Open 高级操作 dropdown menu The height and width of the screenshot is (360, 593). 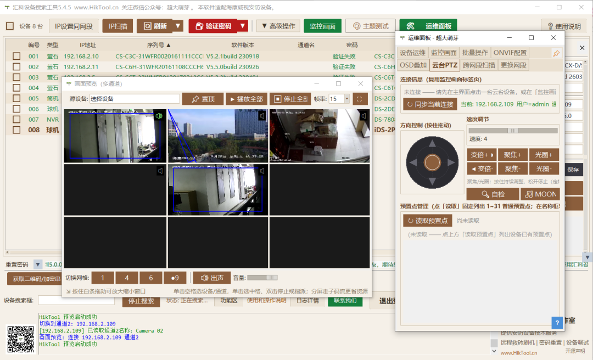pos(278,26)
